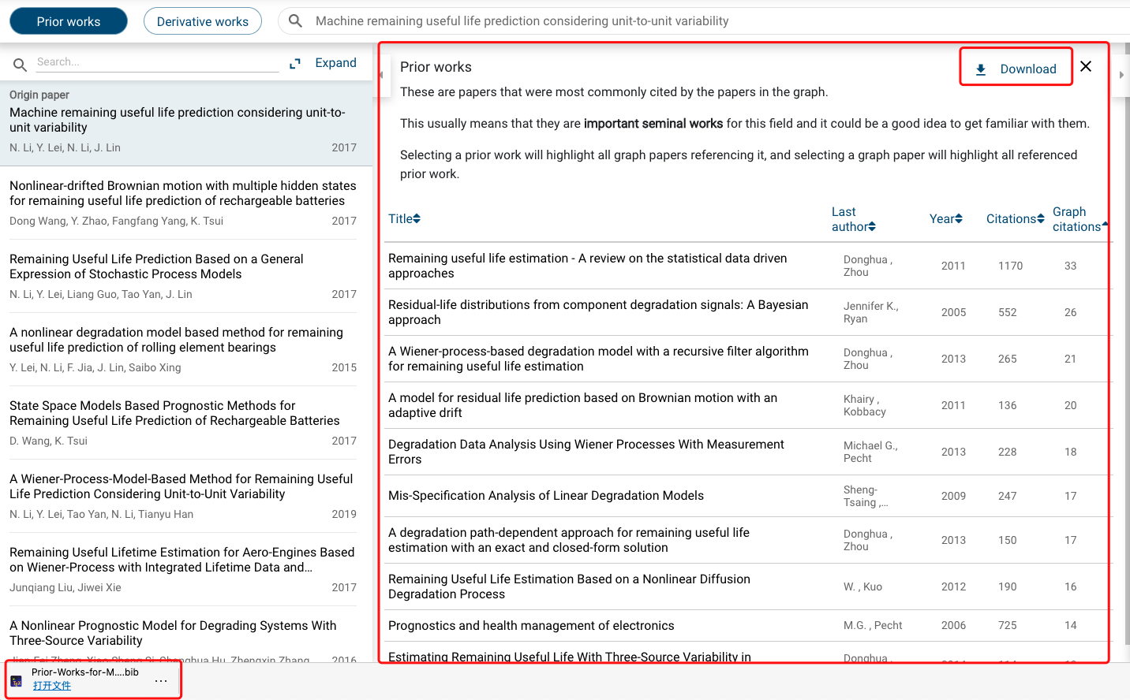Select Nonlinear-drifted Brownian motion paper
The height and width of the screenshot is (700, 1130).
[x=183, y=203]
